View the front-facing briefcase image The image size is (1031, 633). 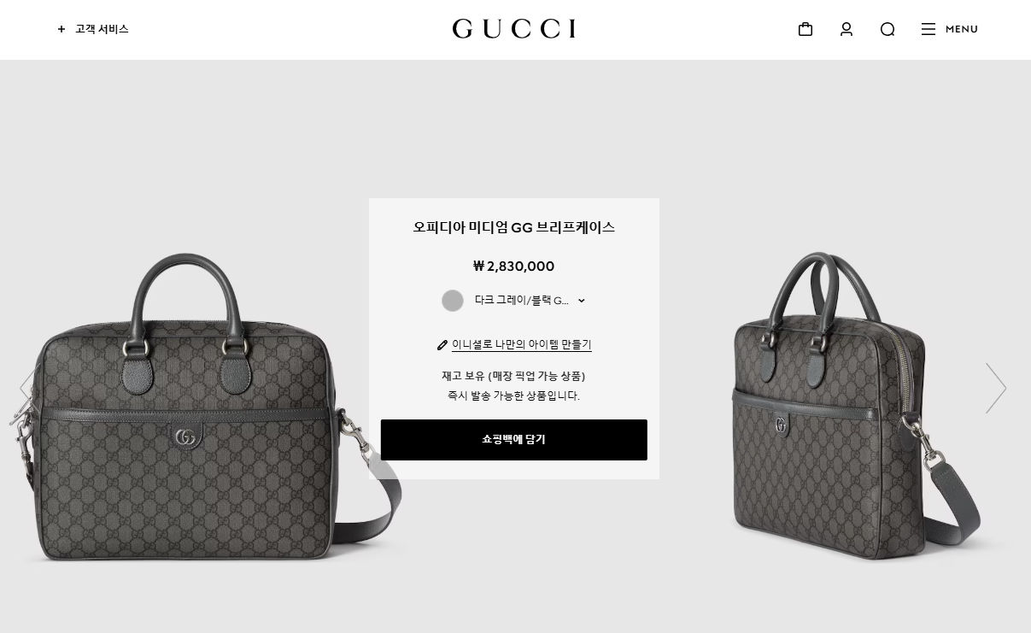click(x=205, y=407)
